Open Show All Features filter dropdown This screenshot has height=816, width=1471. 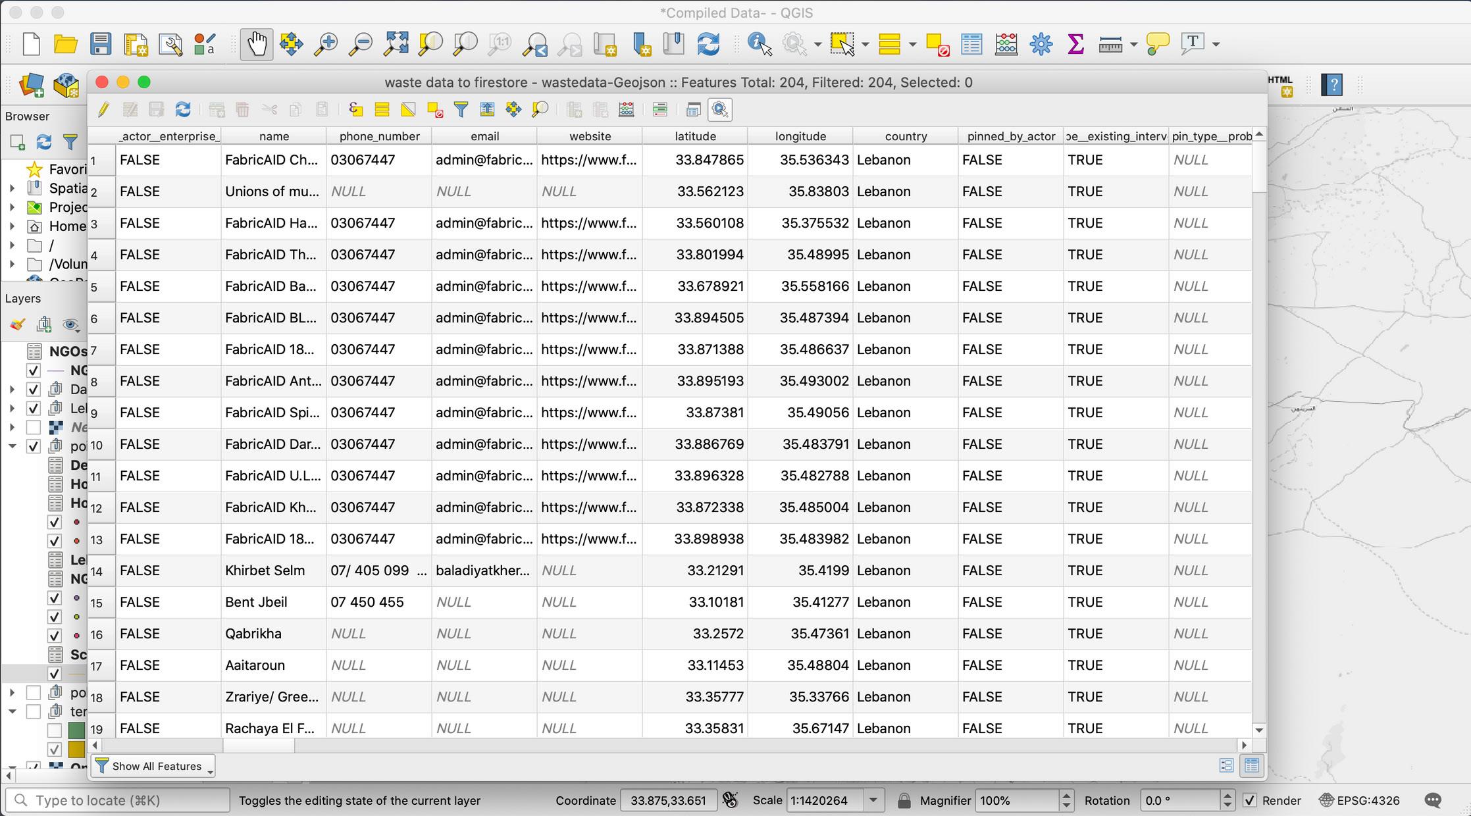coord(153,766)
